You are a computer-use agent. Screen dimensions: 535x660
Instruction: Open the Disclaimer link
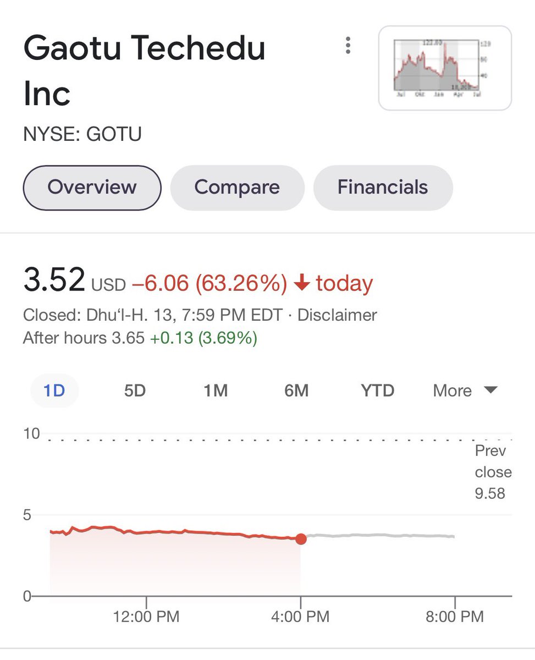click(x=337, y=315)
